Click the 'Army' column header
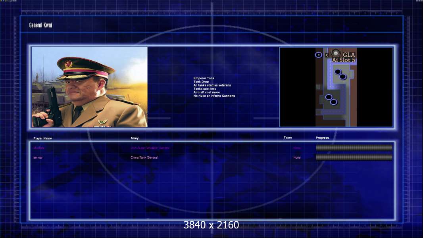This screenshot has height=238, width=423. pos(135,138)
